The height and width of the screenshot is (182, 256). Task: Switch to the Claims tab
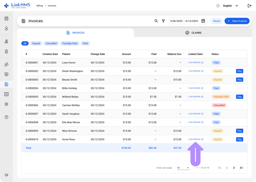[x=193, y=33]
